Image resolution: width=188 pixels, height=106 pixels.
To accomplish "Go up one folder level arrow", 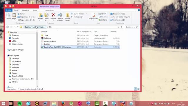I will (x=18, y=27).
